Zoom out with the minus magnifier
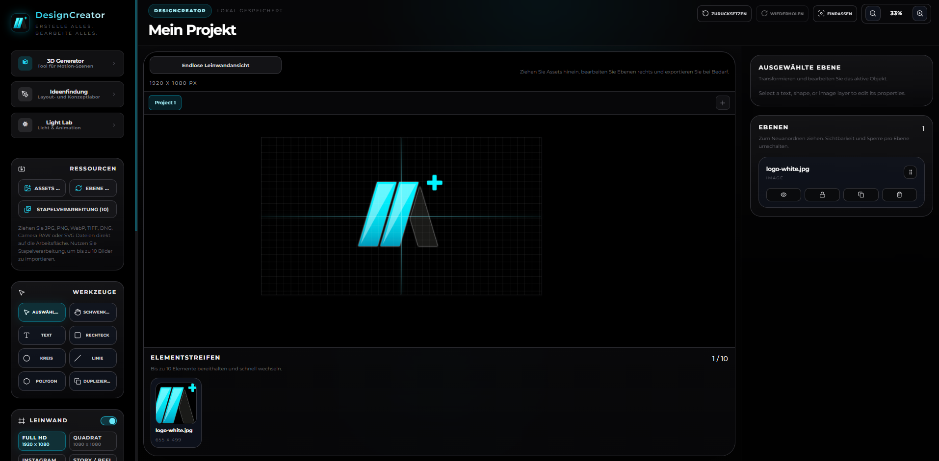 coord(873,14)
